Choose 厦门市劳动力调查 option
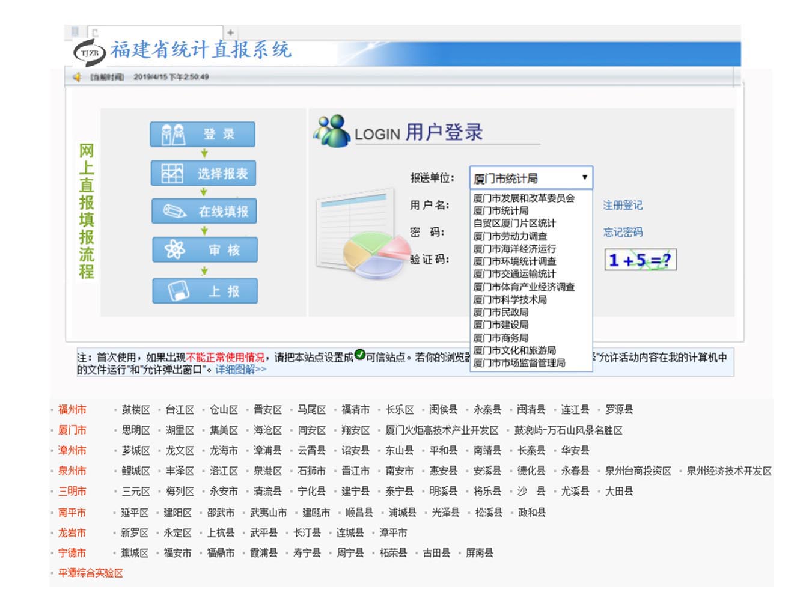812x595 pixels. tap(510, 236)
